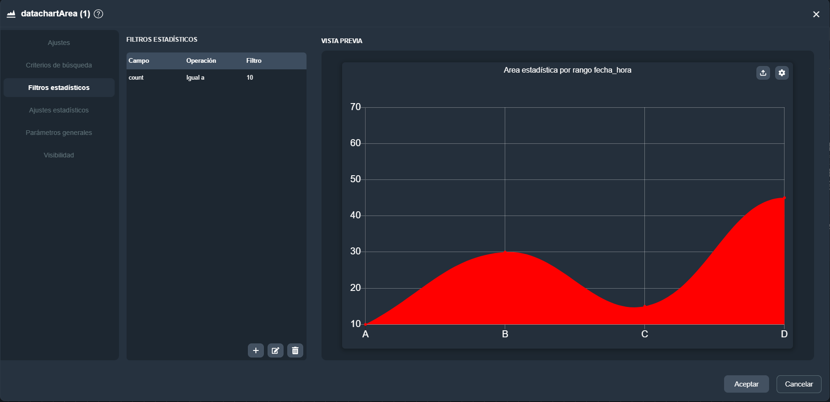830x402 pixels.
Task: Click the area chart icon beside title
Action: [11, 14]
